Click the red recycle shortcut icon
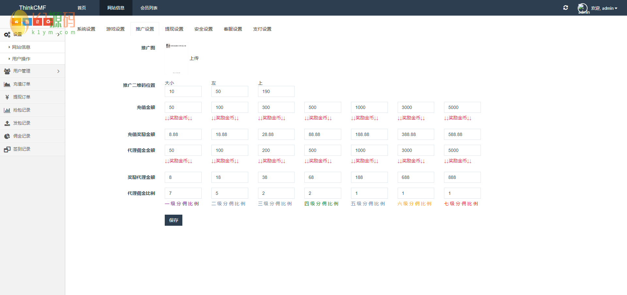Image resolution: width=627 pixels, height=295 pixels. pyautogui.click(x=48, y=22)
